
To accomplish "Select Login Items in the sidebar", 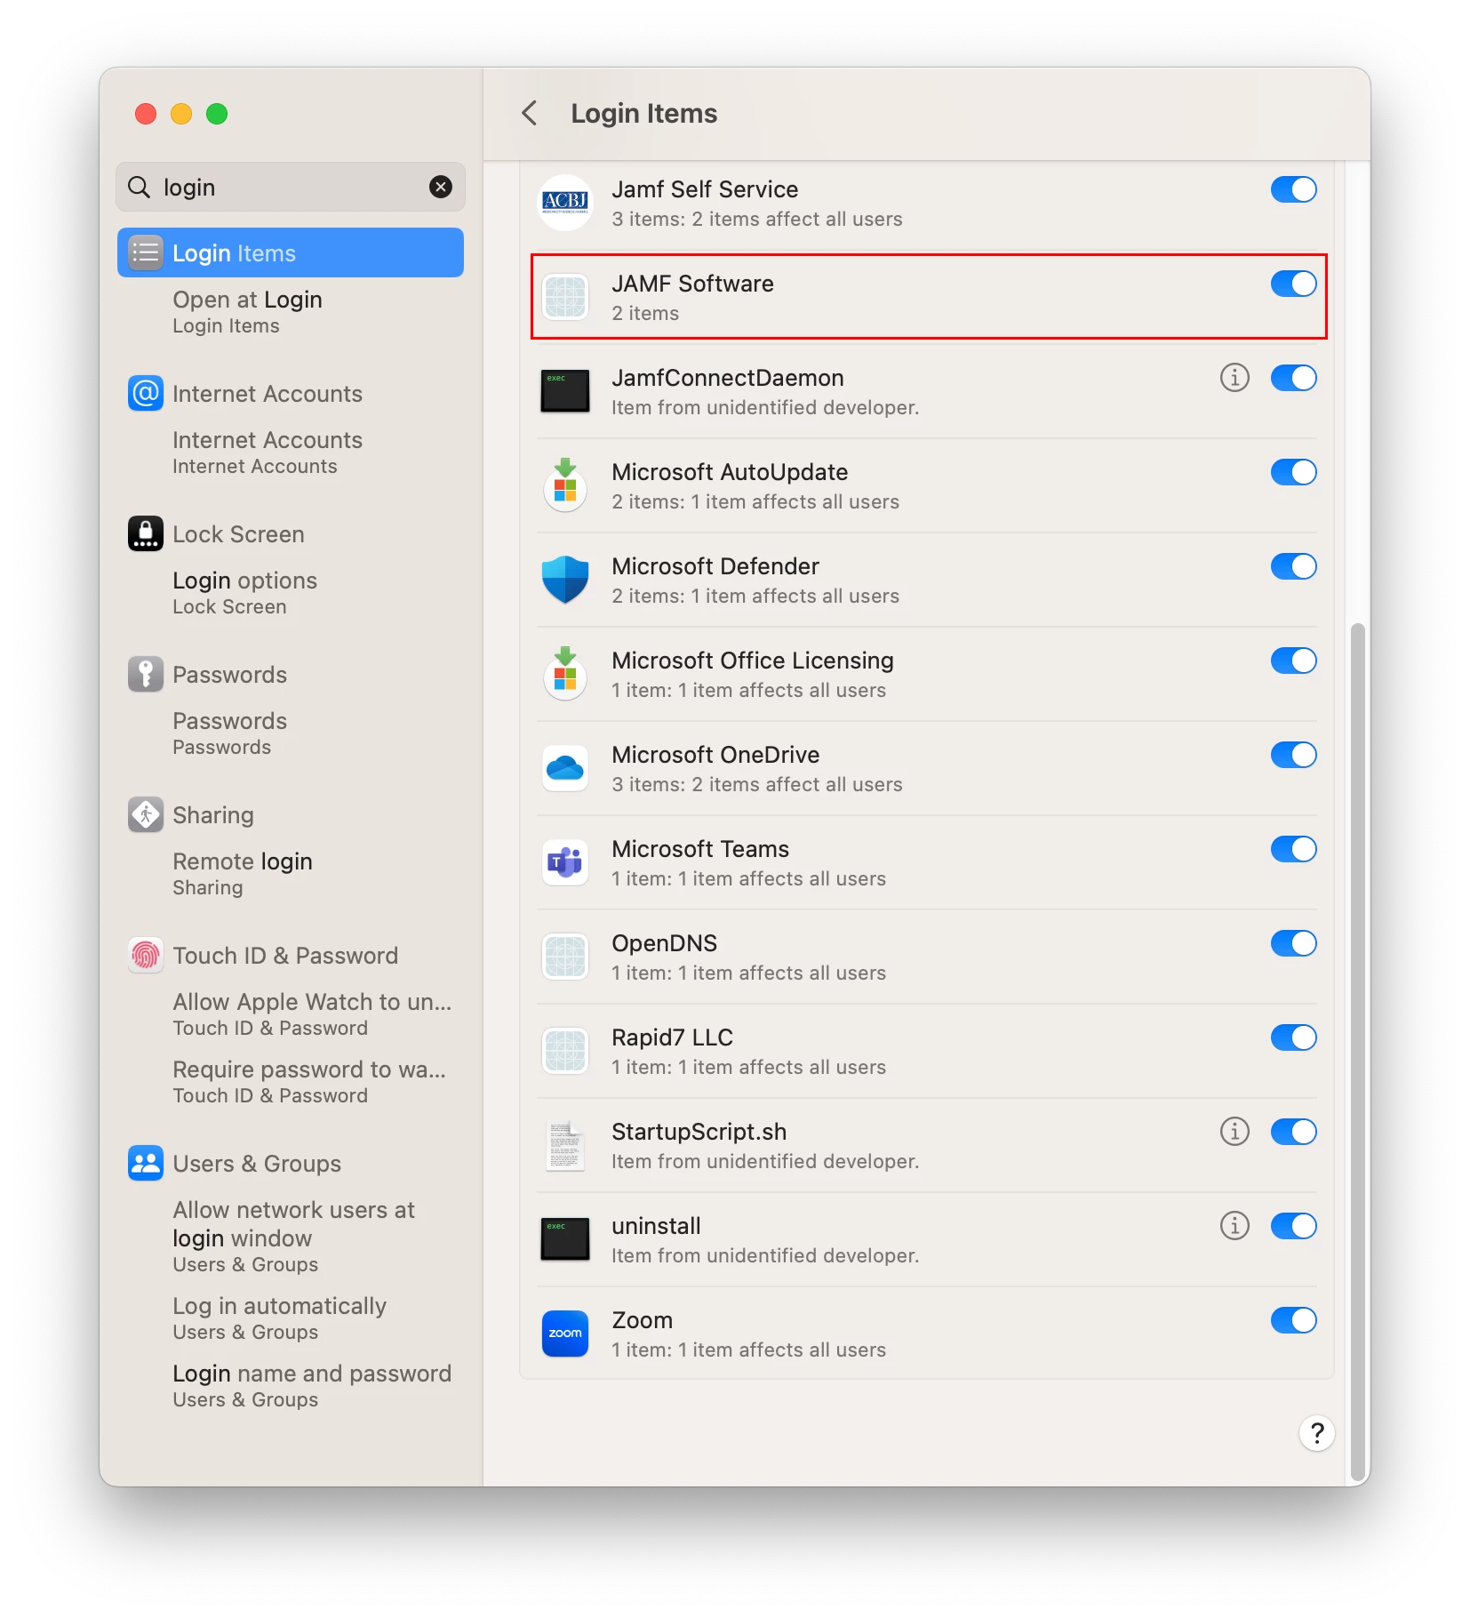I will click(291, 252).
